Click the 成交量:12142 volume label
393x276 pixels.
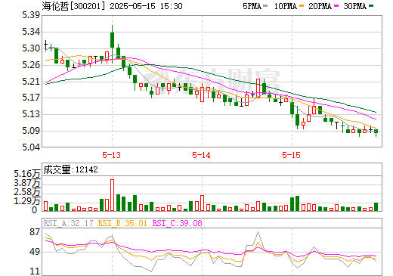coord(70,169)
